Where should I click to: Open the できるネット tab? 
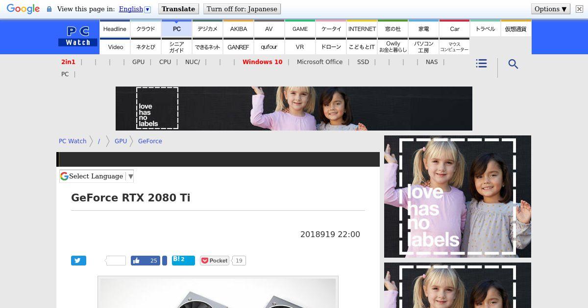coord(207,46)
